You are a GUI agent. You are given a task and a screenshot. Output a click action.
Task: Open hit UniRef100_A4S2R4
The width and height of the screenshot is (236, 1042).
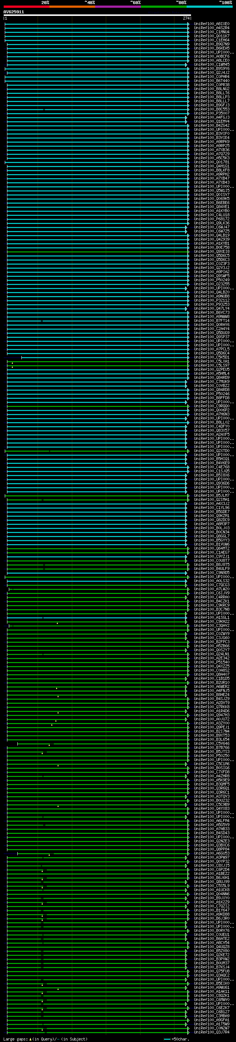[212, 28]
